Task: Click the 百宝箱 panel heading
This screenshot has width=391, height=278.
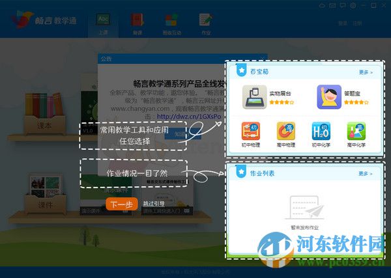Action: point(259,72)
